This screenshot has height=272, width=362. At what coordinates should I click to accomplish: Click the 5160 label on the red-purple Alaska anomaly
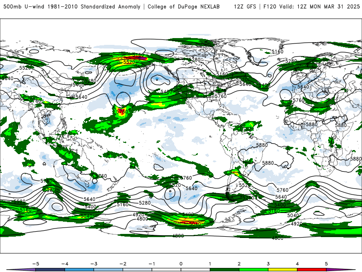point(138,55)
